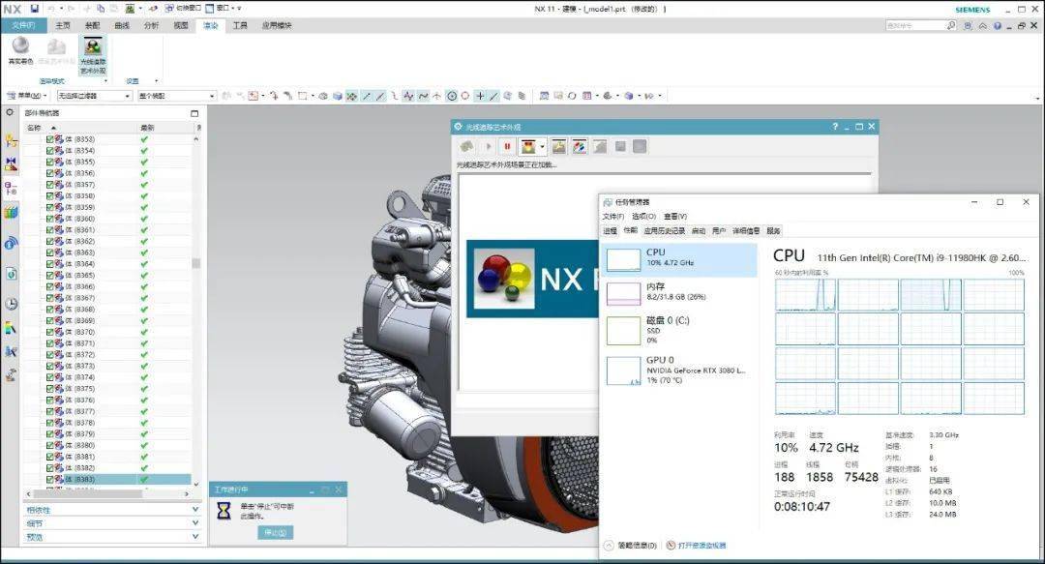The width and height of the screenshot is (1045, 564).
Task: Toggle the checkbox for 体 (8360)
Action: [x=50, y=219]
